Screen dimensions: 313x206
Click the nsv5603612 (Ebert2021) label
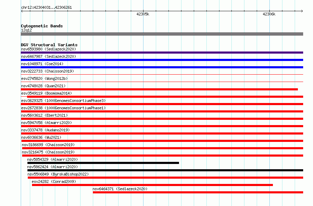(x=44, y=115)
